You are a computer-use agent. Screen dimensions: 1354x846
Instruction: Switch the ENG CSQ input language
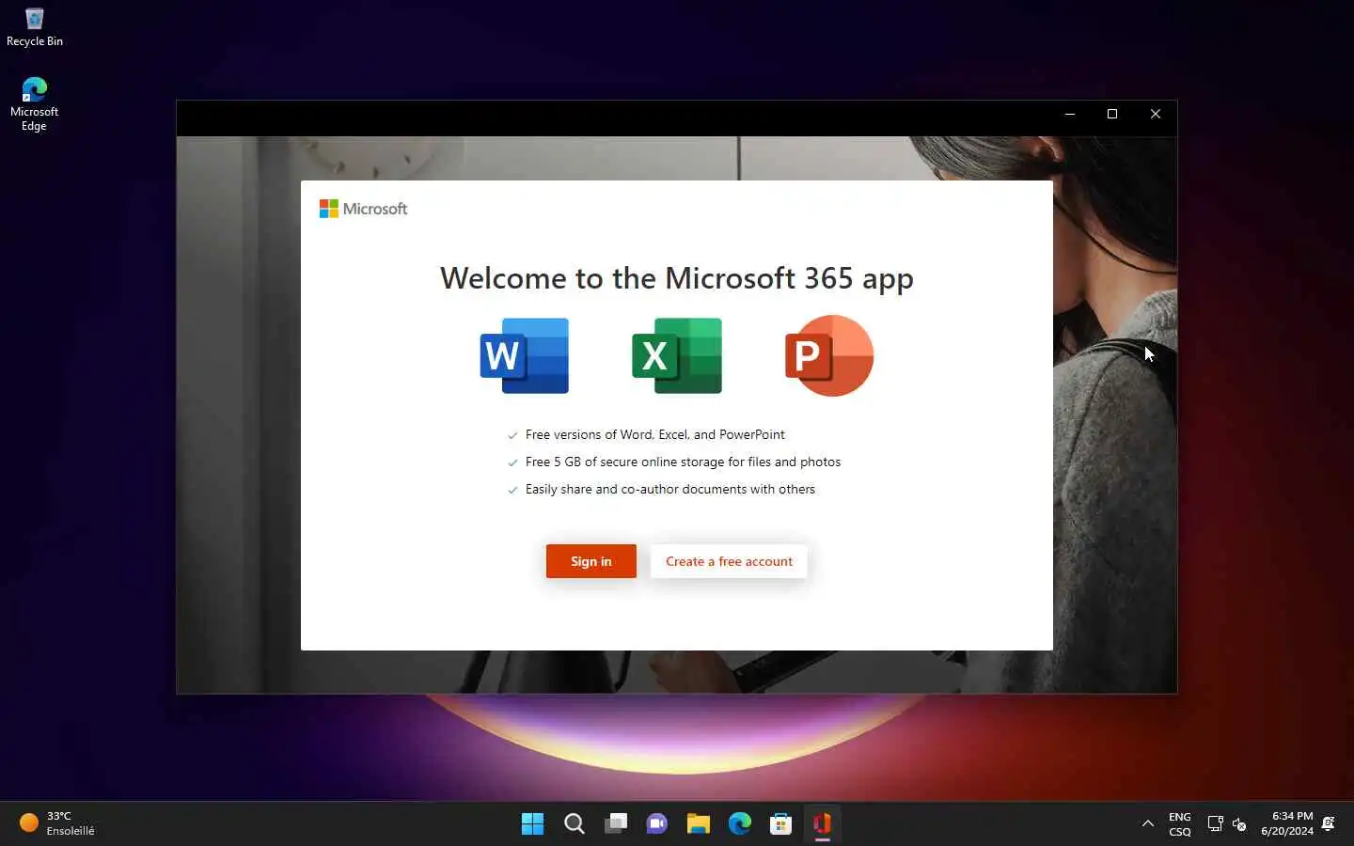1180,824
